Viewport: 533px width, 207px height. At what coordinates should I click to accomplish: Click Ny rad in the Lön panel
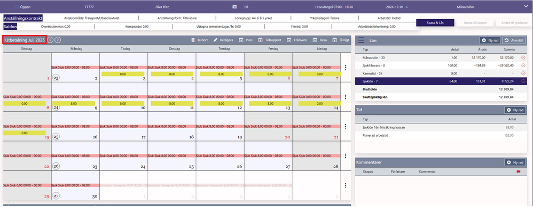pyautogui.click(x=490, y=40)
